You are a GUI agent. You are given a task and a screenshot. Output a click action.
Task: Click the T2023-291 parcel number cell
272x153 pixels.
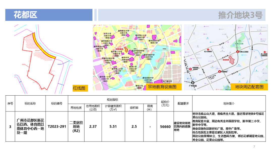point(57,127)
